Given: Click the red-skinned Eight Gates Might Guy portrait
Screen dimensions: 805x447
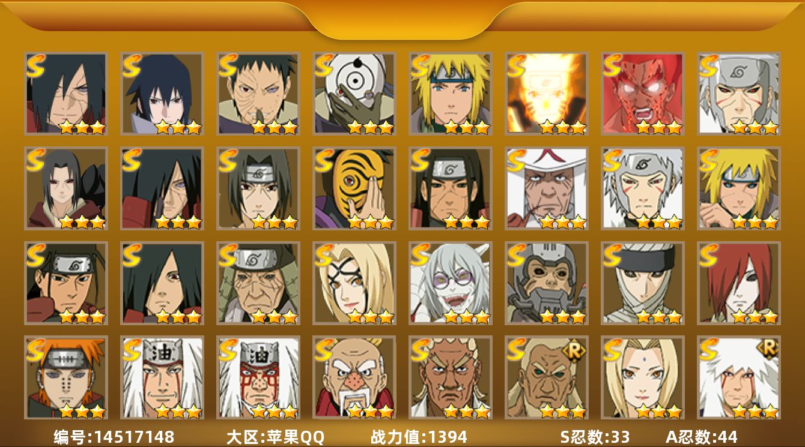Looking at the screenshot, I should click(x=642, y=94).
